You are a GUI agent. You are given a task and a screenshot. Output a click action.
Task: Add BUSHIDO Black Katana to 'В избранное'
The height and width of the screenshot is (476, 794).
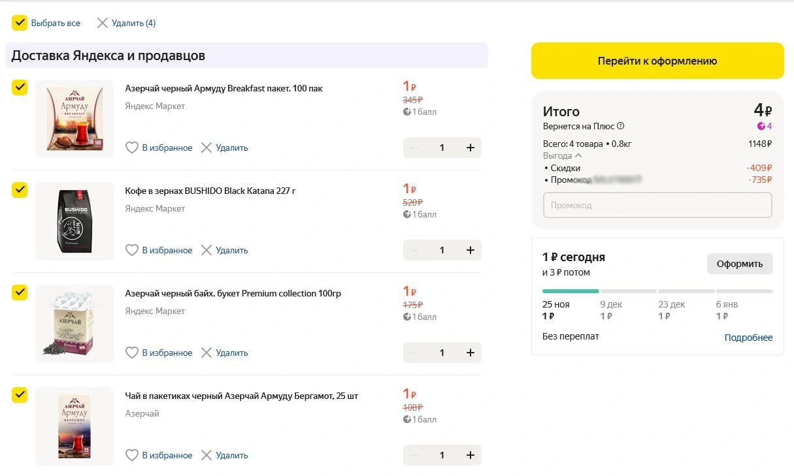click(167, 250)
